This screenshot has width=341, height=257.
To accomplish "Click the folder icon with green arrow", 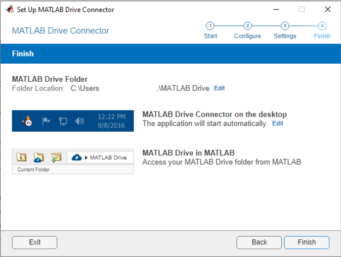I will pos(56,158).
